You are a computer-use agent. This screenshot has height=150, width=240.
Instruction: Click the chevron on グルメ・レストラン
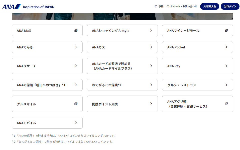(x=226, y=85)
